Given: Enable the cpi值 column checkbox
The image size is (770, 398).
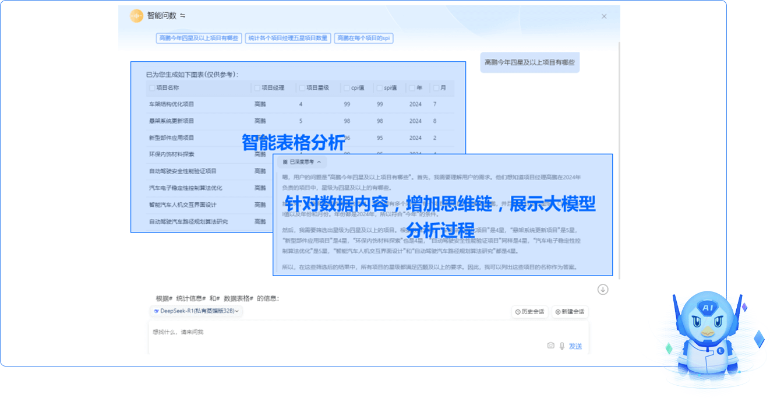Looking at the screenshot, I should tap(347, 88).
